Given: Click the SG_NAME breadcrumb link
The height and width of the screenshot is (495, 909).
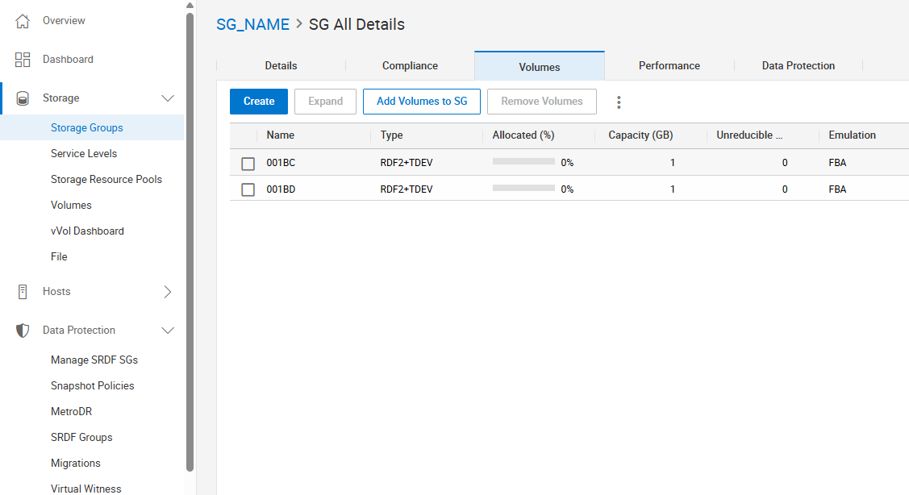Looking at the screenshot, I should (x=252, y=25).
